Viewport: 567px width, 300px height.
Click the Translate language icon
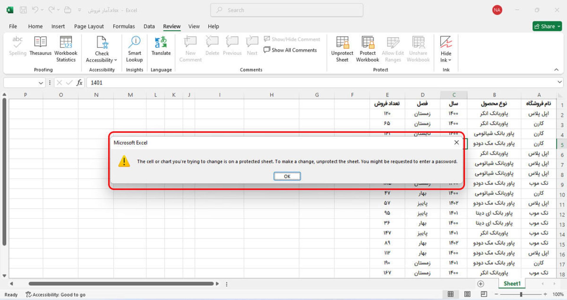coord(161,43)
